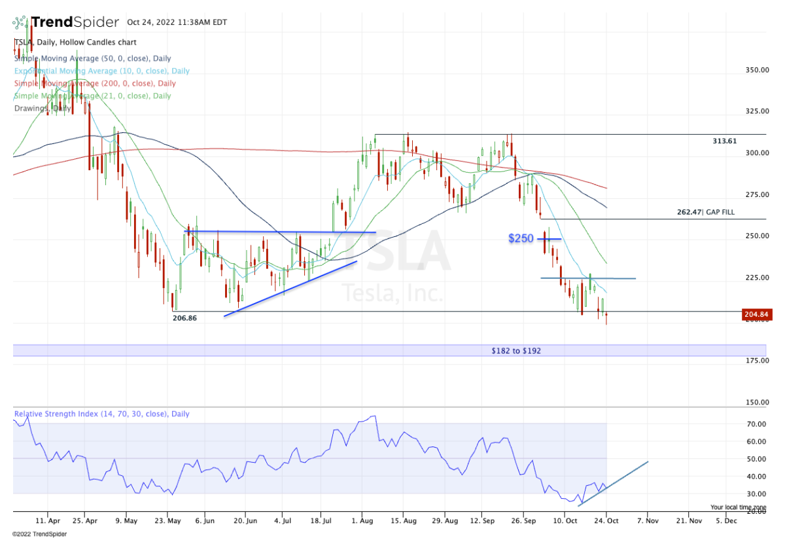Select the Simple Moving Average (21) legend entry
Image resolution: width=785 pixels, height=540 pixels.
coord(93,96)
